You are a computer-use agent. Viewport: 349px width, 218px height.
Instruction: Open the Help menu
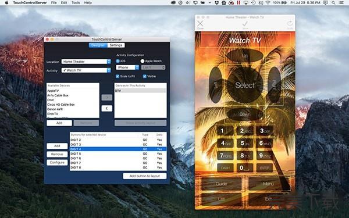click(88, 3)
